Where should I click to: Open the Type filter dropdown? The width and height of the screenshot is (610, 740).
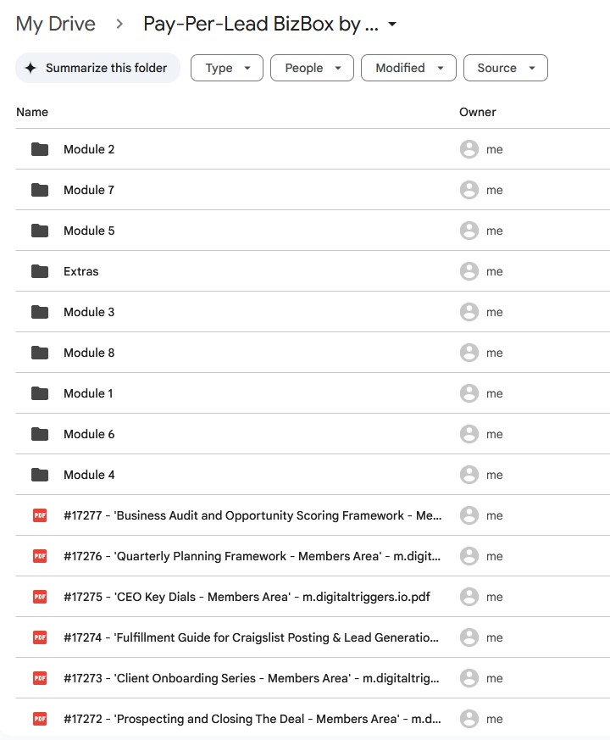click(x=226, y=68)
